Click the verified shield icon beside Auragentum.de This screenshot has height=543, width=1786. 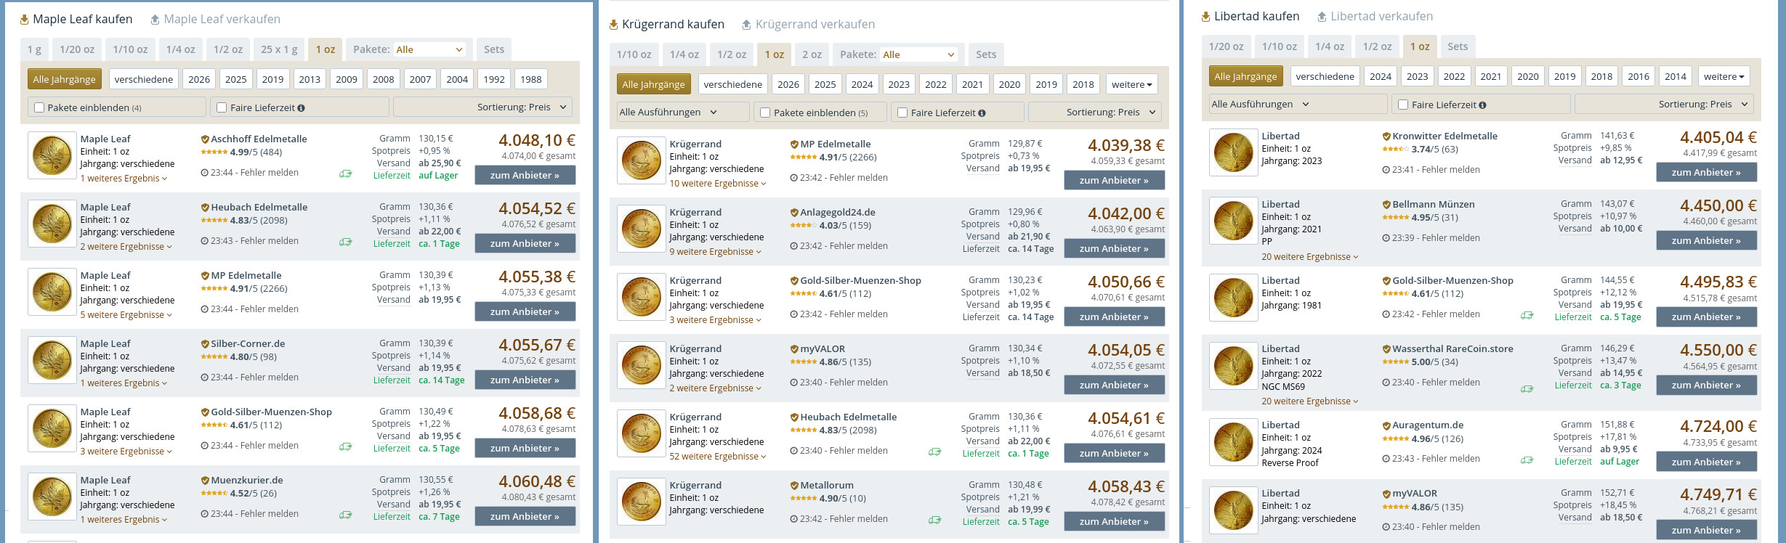click(1386, 425)
